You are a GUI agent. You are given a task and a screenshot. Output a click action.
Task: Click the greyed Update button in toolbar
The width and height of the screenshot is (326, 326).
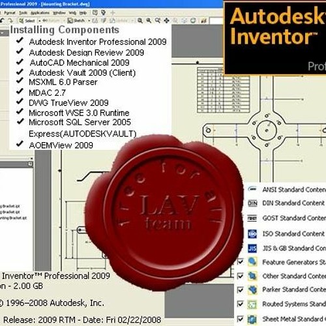click(x=119, y=21)
